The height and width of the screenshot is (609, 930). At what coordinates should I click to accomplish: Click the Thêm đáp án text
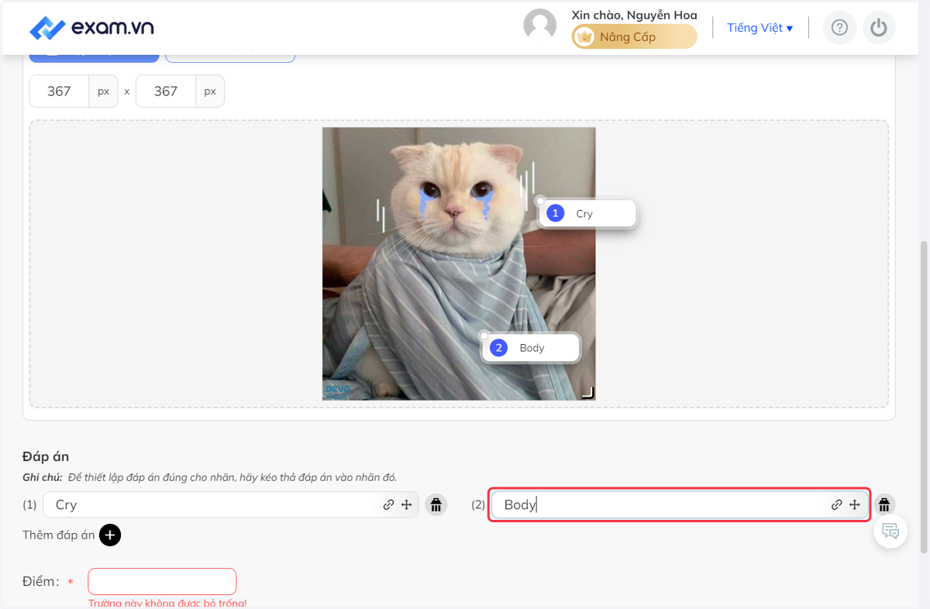coord(59,535)
